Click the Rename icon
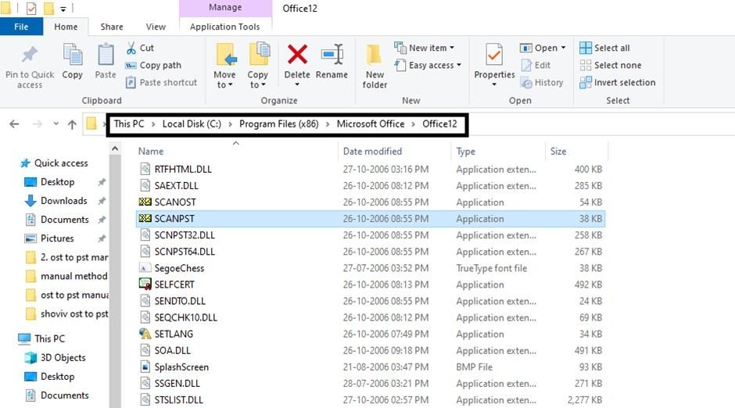This screenshot has width=735, height=408. click(x=332, y=55)
